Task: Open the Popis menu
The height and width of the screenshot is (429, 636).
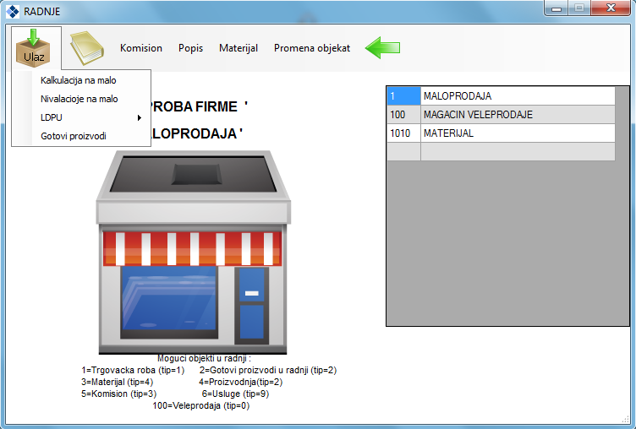Action: 190,48
